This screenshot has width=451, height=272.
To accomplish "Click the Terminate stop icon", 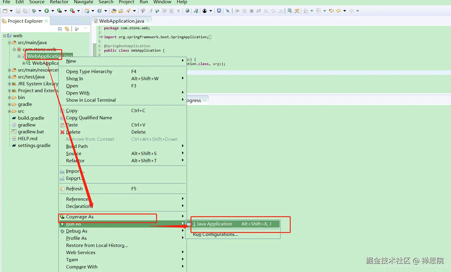I will click(252, 11).
